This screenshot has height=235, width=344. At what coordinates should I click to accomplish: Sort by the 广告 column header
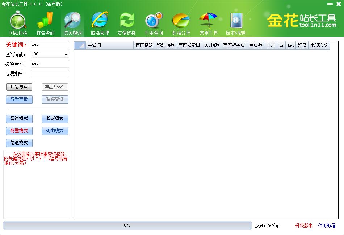pos(271,45)
